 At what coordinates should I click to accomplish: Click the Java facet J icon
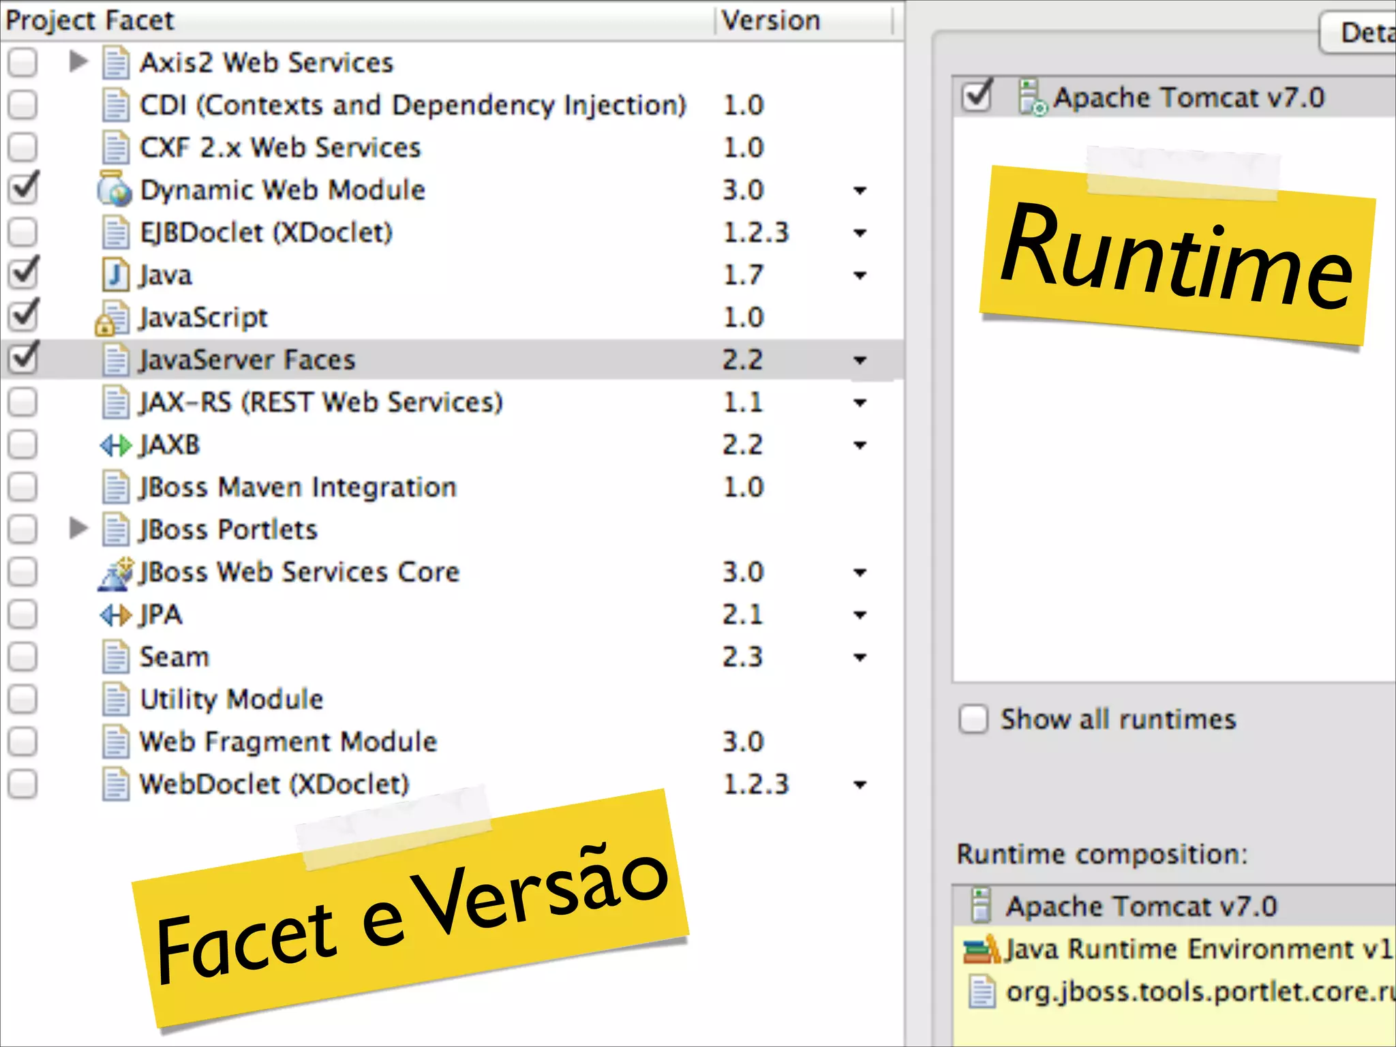(x=115, y=275)
